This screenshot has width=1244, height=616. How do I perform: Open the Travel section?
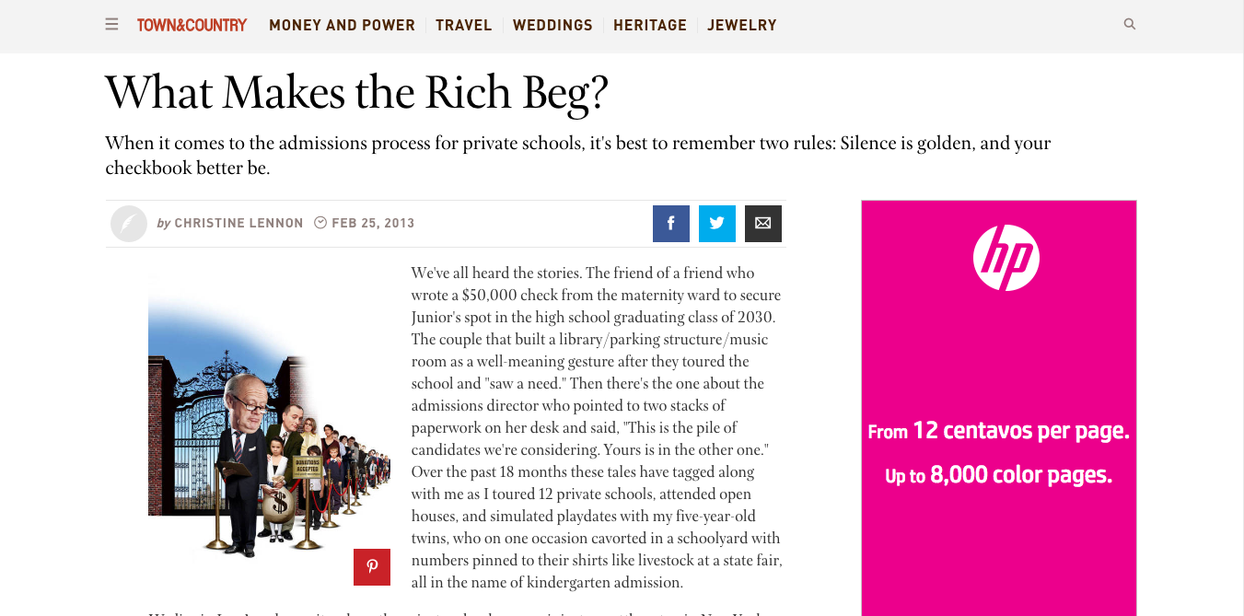[x=463, y=26]
